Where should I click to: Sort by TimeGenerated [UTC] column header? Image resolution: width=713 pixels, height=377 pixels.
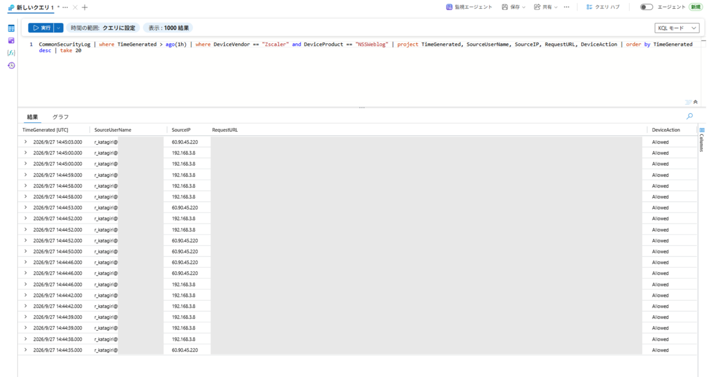[45, 129]
